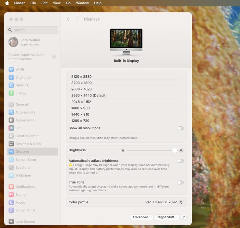Click the Sound speaker icon

11,195
